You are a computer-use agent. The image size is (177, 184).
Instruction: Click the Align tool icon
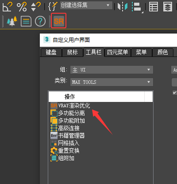[x=137, y=7]
